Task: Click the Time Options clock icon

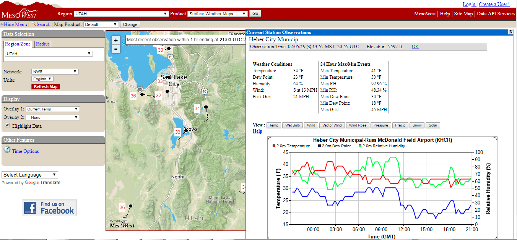Action: (7, 150)
